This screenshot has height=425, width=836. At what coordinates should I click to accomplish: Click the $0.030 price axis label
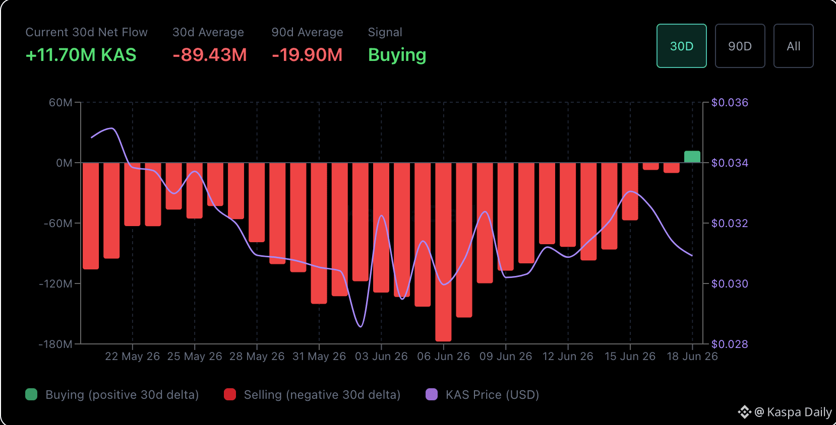730,284
